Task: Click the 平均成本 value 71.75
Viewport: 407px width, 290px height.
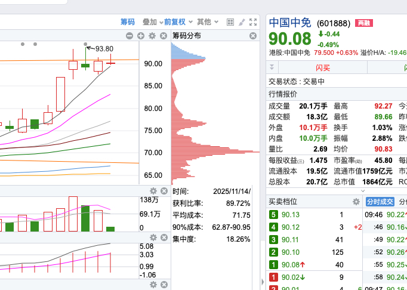Action: [242, 215]
